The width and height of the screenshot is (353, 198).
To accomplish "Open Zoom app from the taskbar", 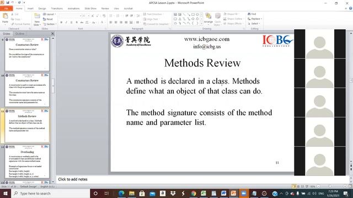I will click(x=243, y=193).
